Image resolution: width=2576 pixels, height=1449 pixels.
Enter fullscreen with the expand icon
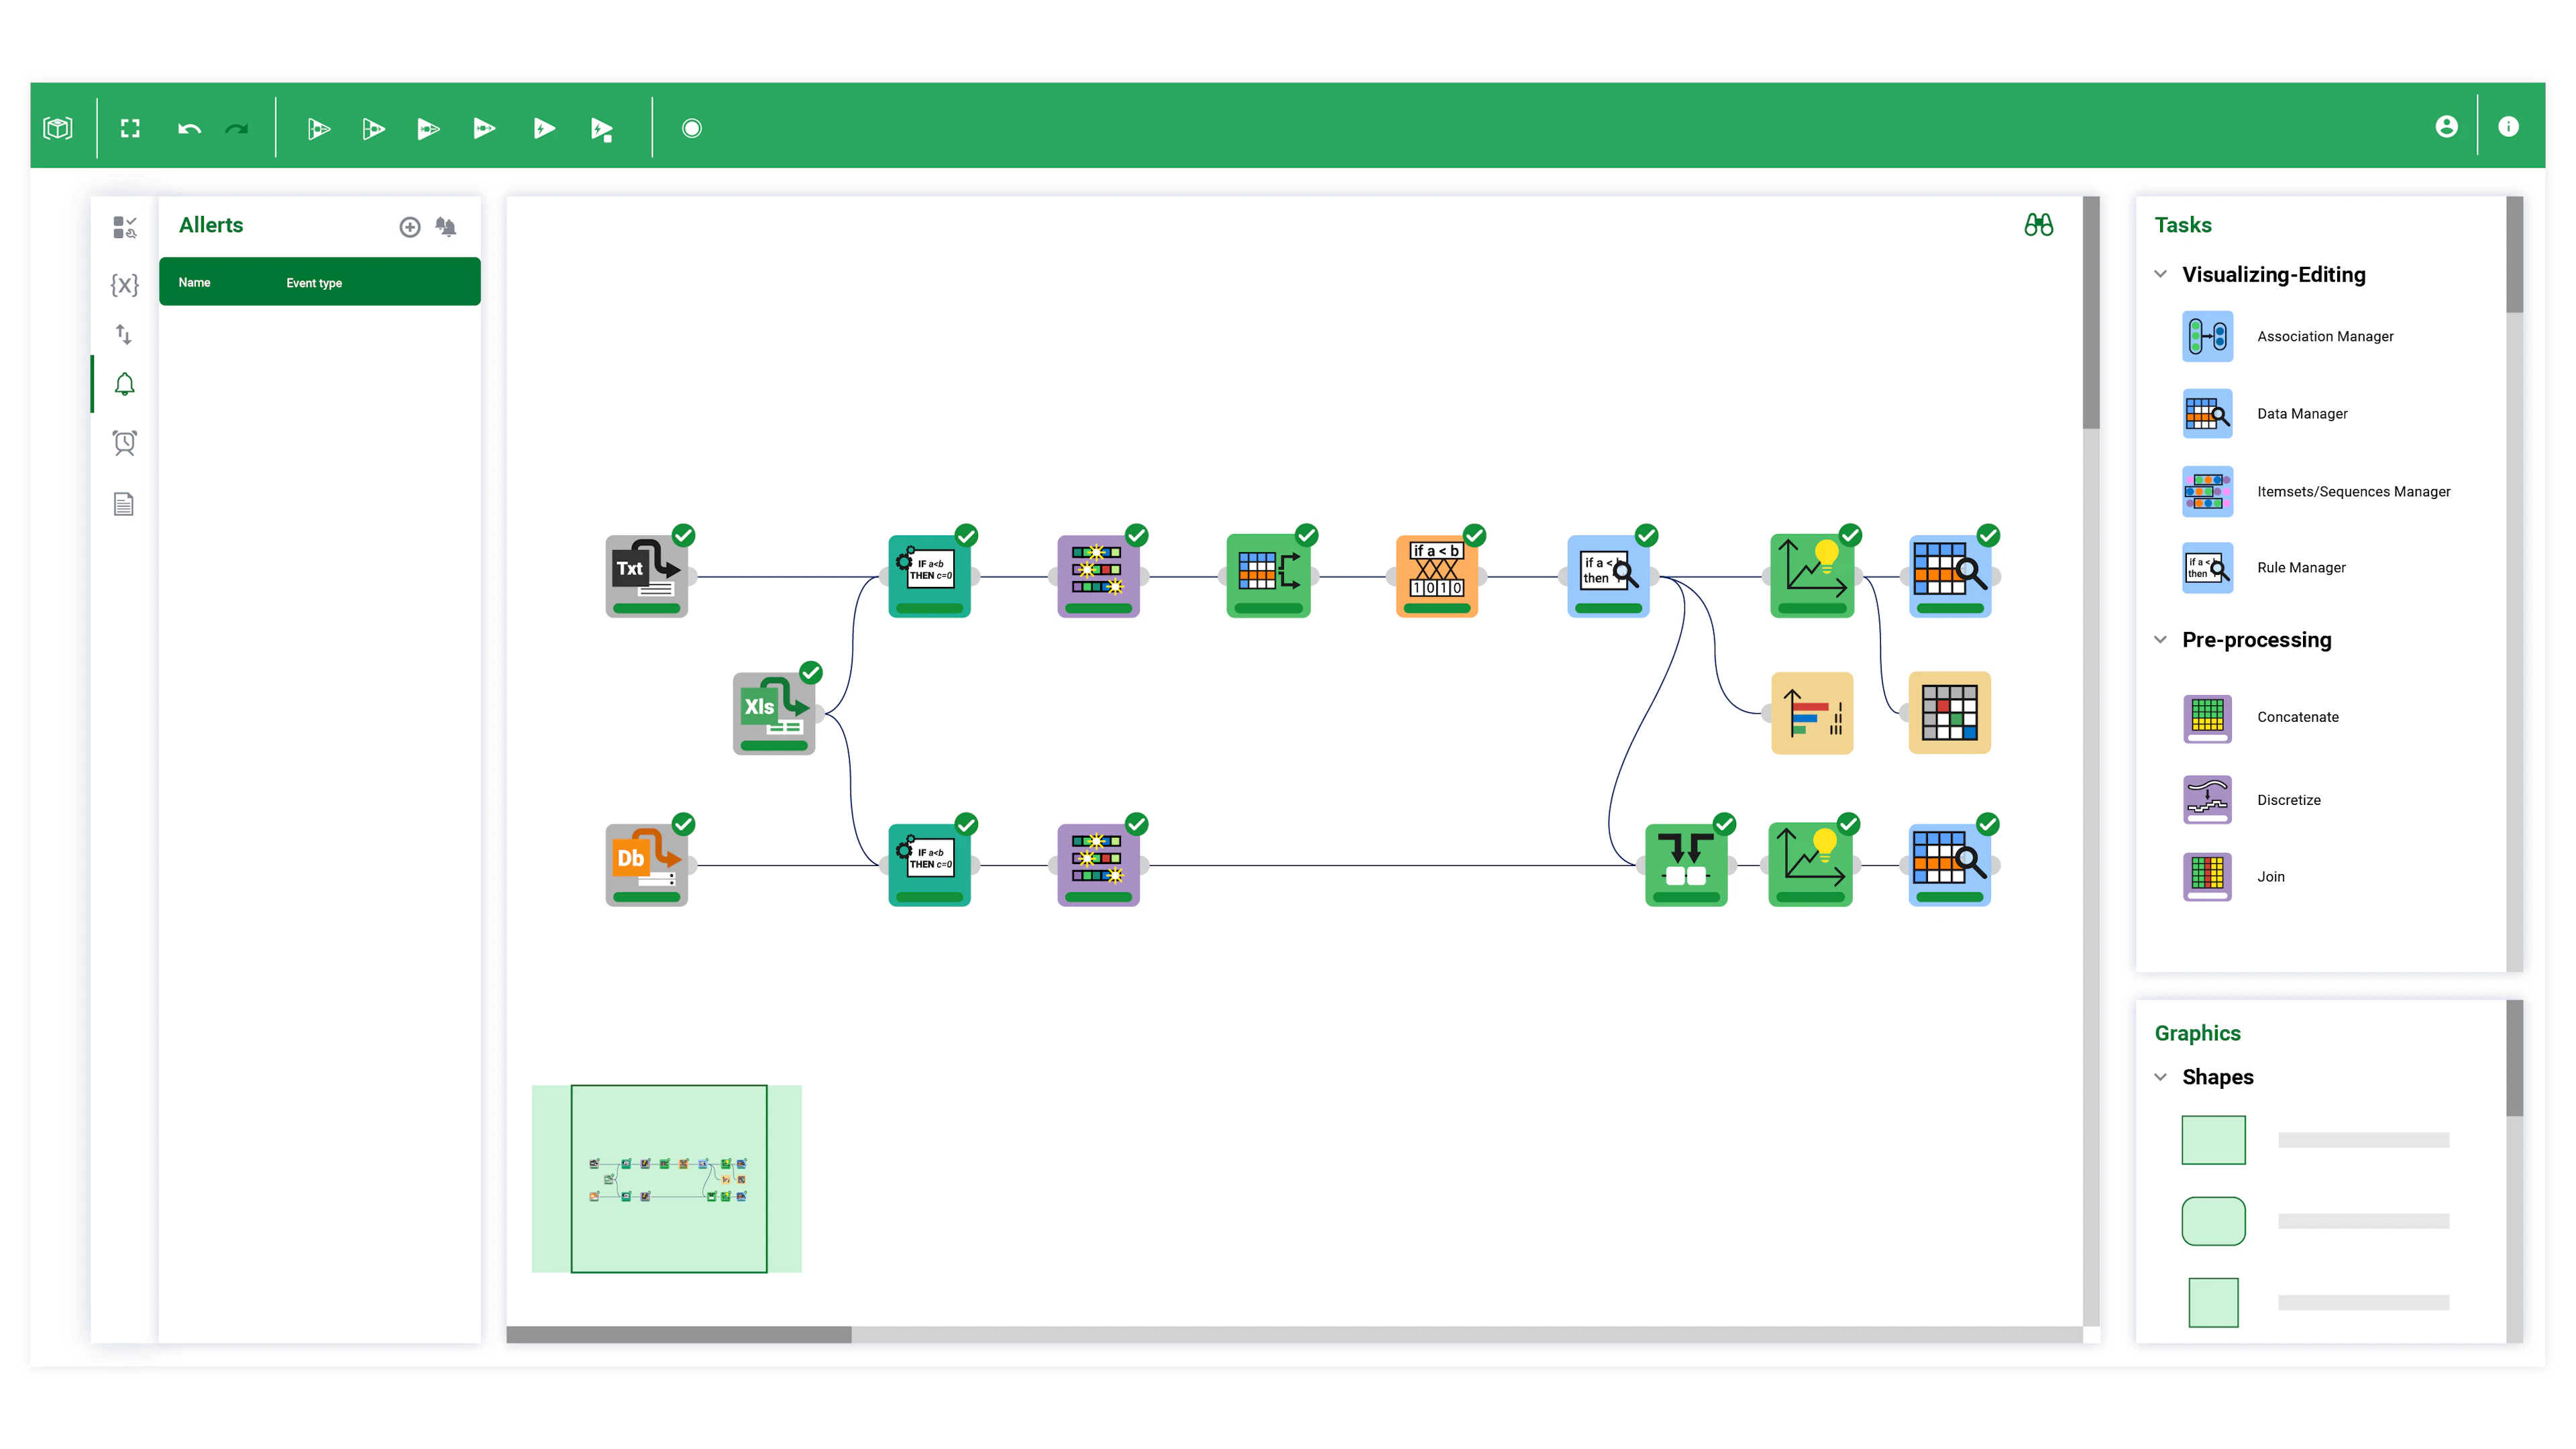tap(130, 127)
